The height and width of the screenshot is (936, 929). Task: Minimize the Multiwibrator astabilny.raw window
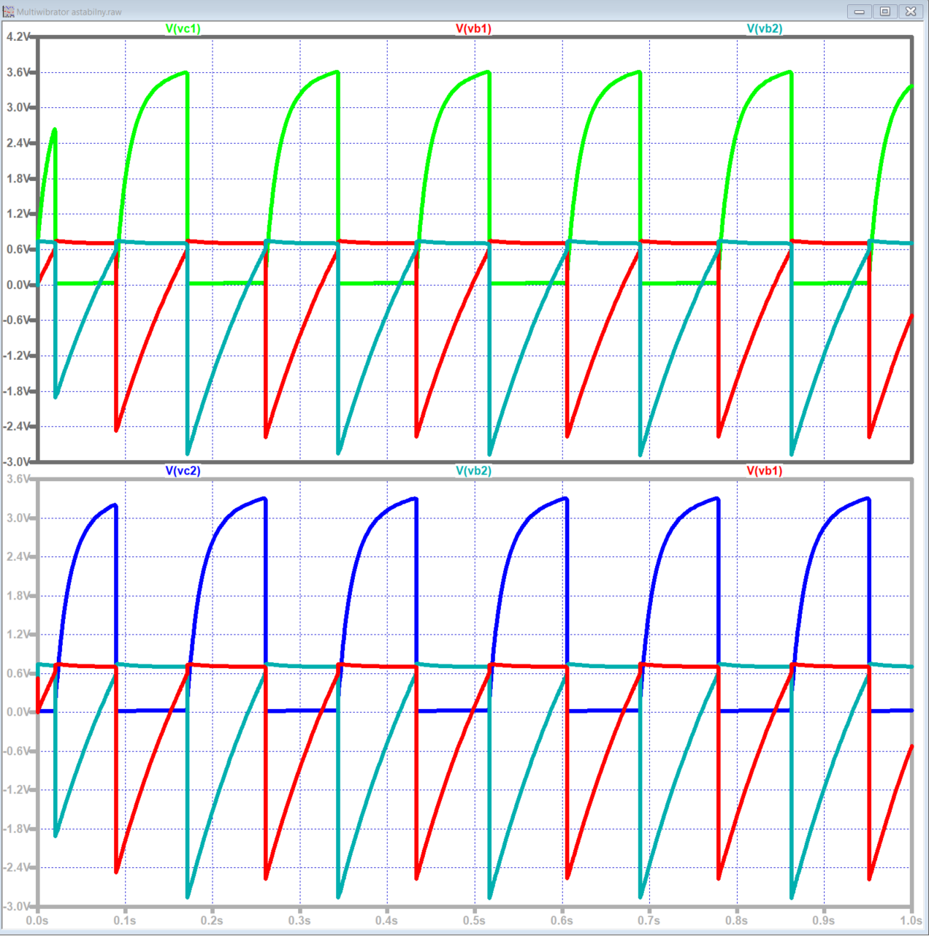tap(860, 12)
